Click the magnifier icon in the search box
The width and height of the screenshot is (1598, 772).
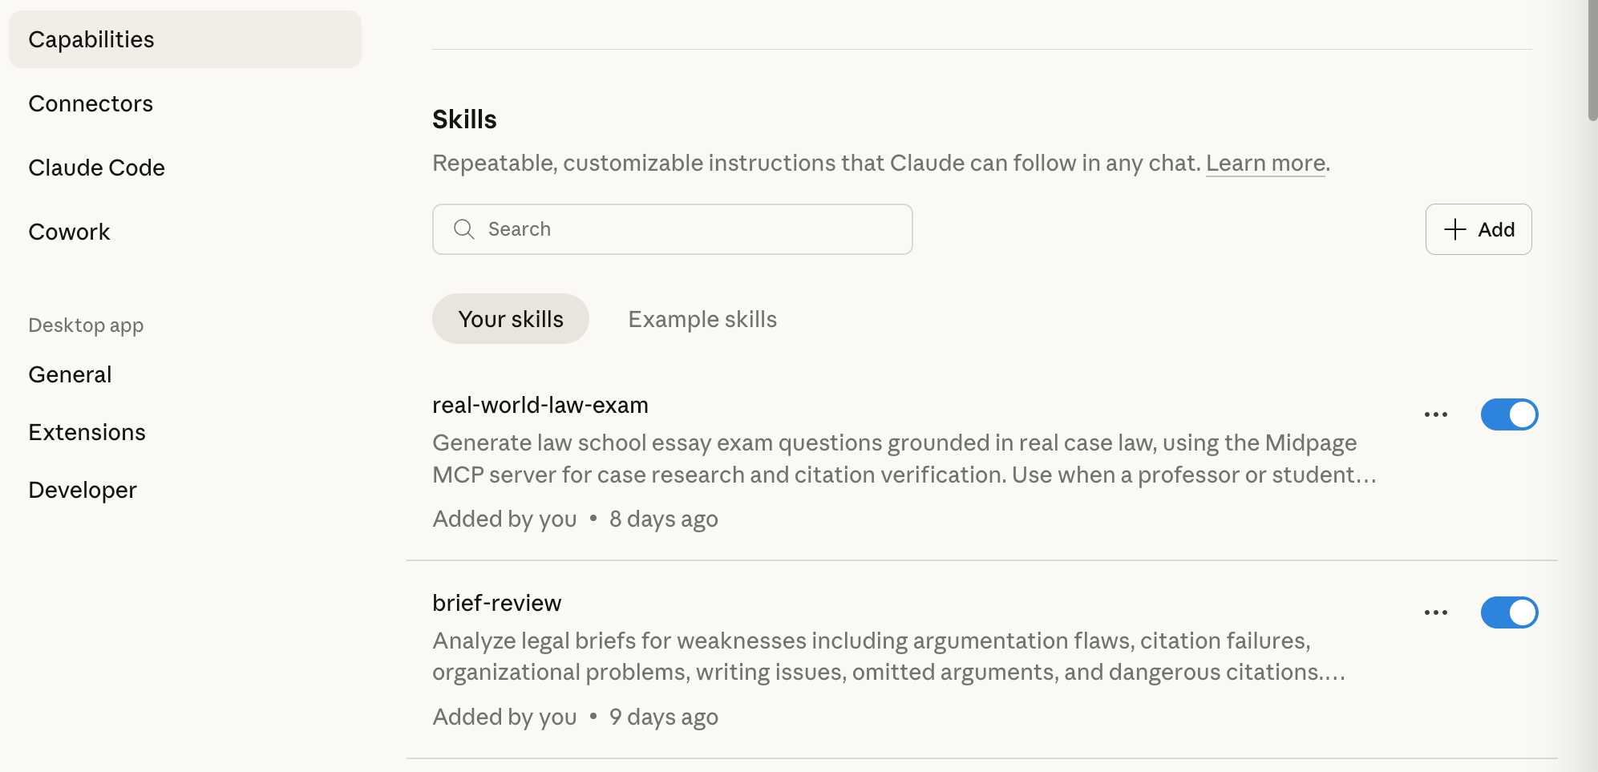(x=463, y=229)
